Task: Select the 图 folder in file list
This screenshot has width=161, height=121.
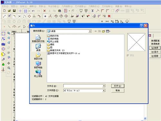Action: (50, 48)
